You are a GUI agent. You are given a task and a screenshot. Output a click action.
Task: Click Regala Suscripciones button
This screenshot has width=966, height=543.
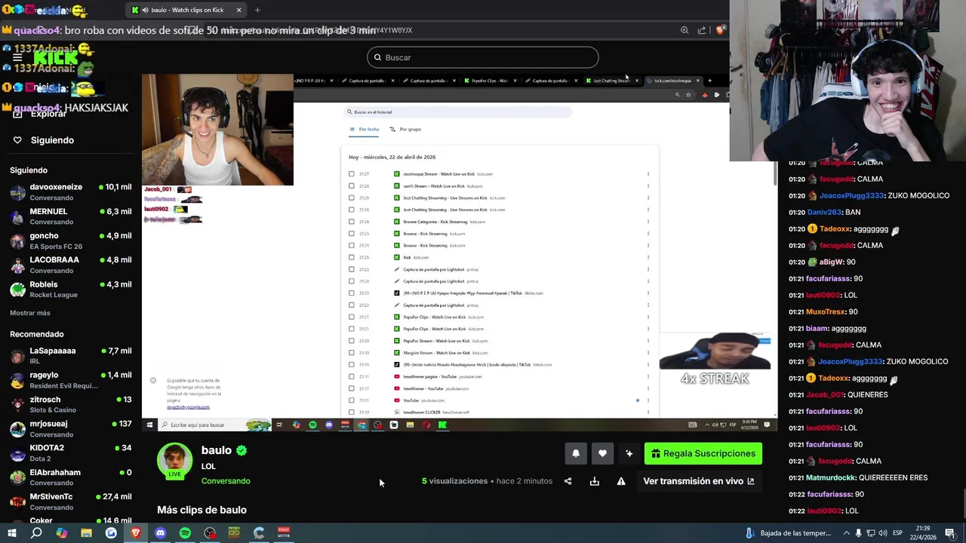(703, 453)
